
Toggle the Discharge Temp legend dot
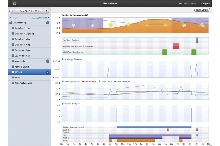63,81
